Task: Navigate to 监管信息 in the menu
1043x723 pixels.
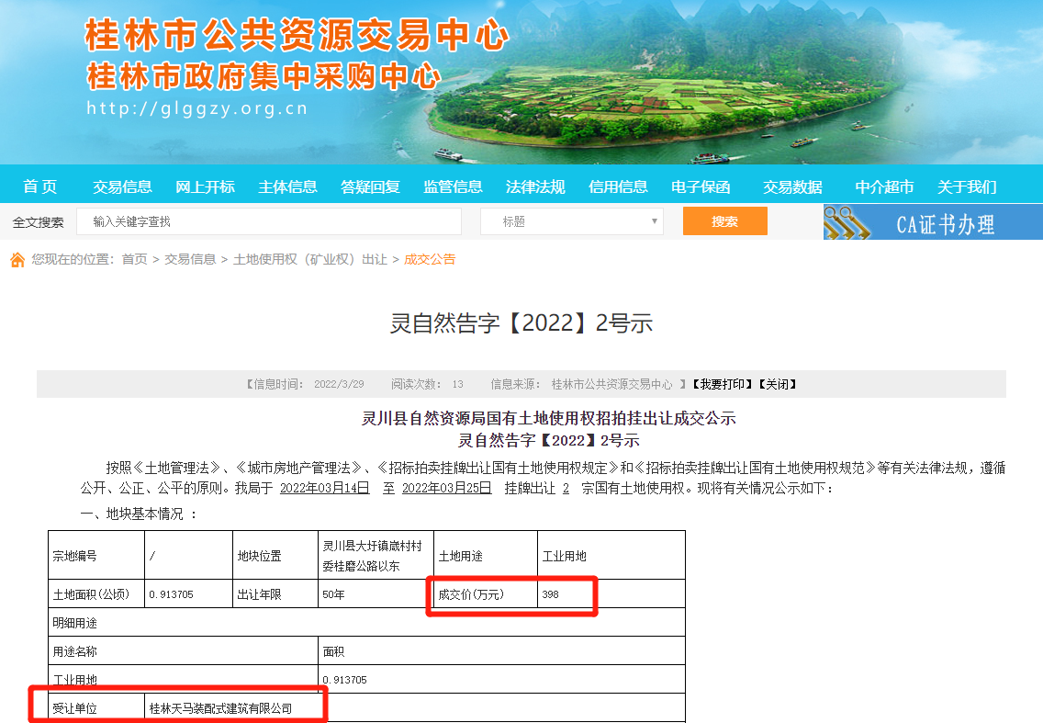Action: click(453, 186)
